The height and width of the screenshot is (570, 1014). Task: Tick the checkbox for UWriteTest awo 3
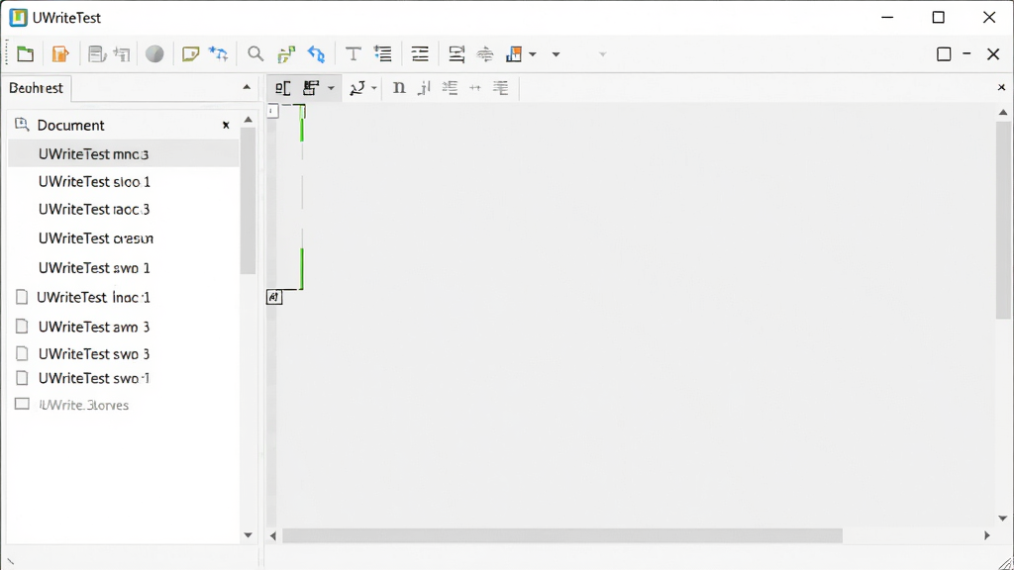pos(22,327)
